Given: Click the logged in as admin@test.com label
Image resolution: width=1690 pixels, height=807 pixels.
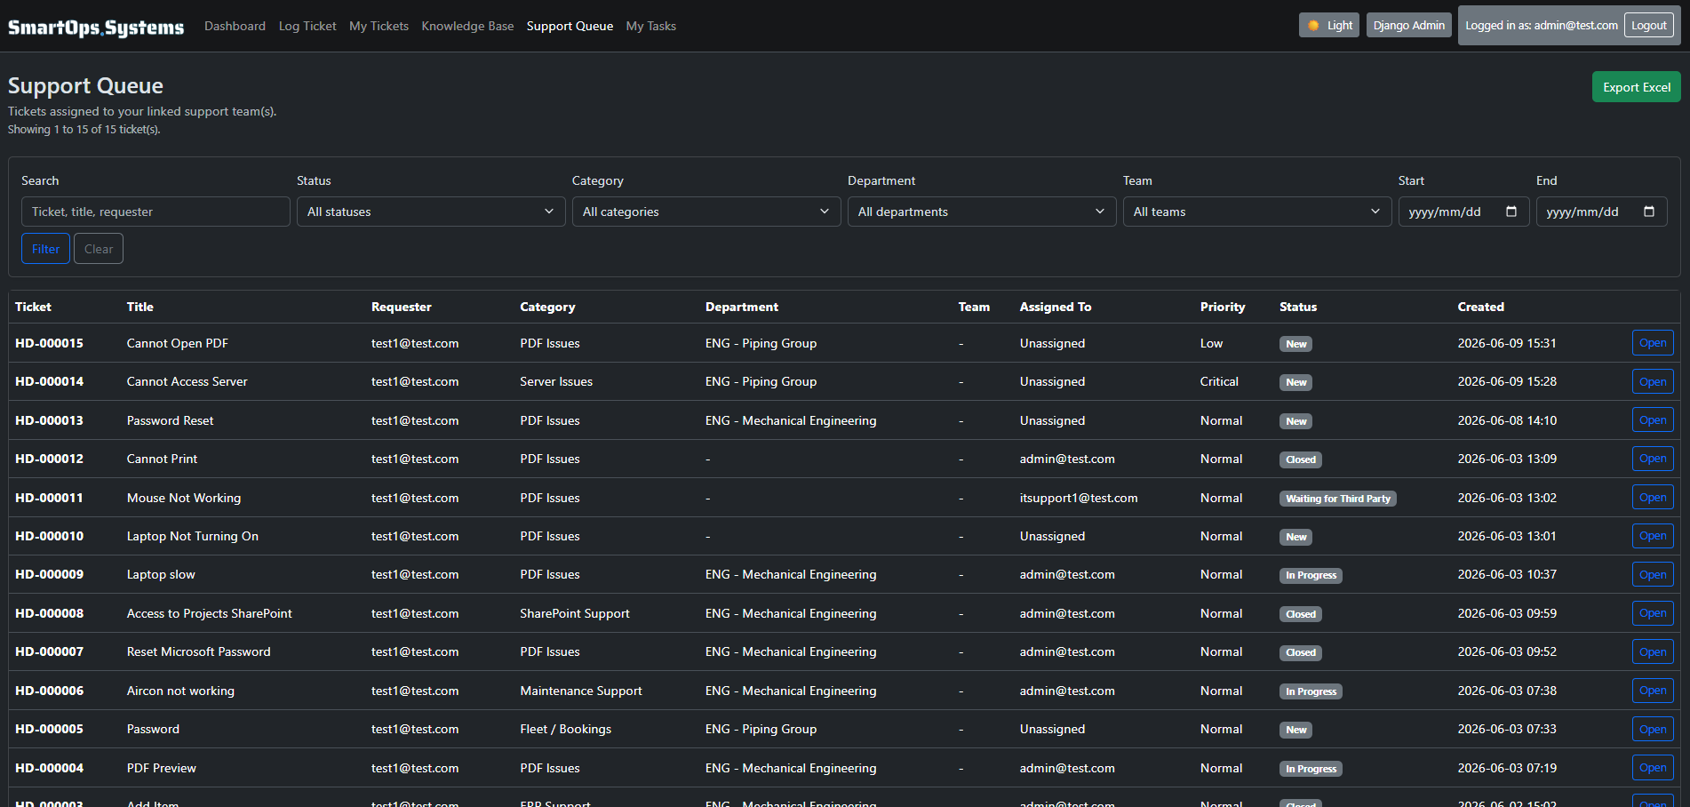Looking at the screenshot, I should coord(1542,25).
